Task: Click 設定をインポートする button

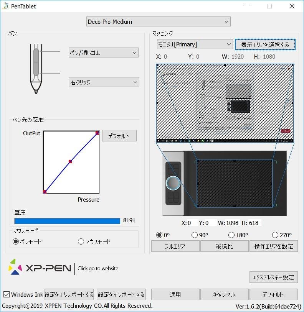Action: [121, 294]
